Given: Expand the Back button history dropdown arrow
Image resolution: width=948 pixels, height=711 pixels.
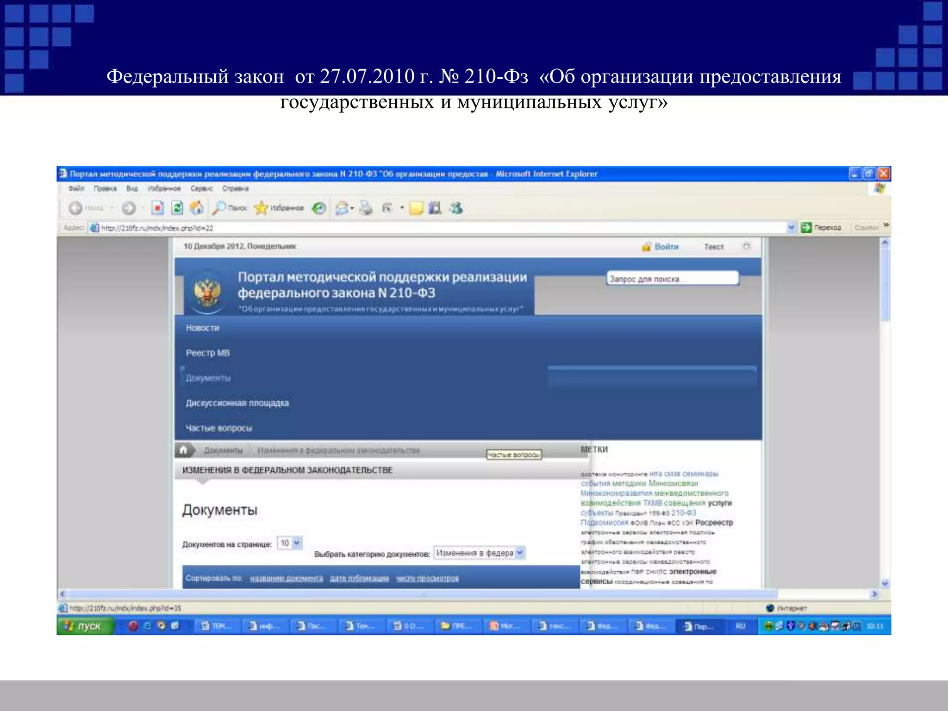Looking at the screenshot, I should [112, 208].
